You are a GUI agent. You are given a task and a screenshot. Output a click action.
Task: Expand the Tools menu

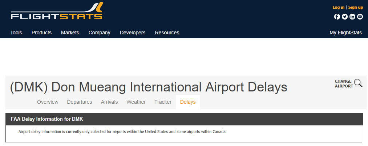pyautogui.click(x=16, y=33)
